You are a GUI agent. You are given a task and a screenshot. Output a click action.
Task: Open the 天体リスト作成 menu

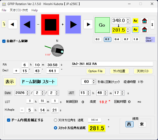pos(19,10)
